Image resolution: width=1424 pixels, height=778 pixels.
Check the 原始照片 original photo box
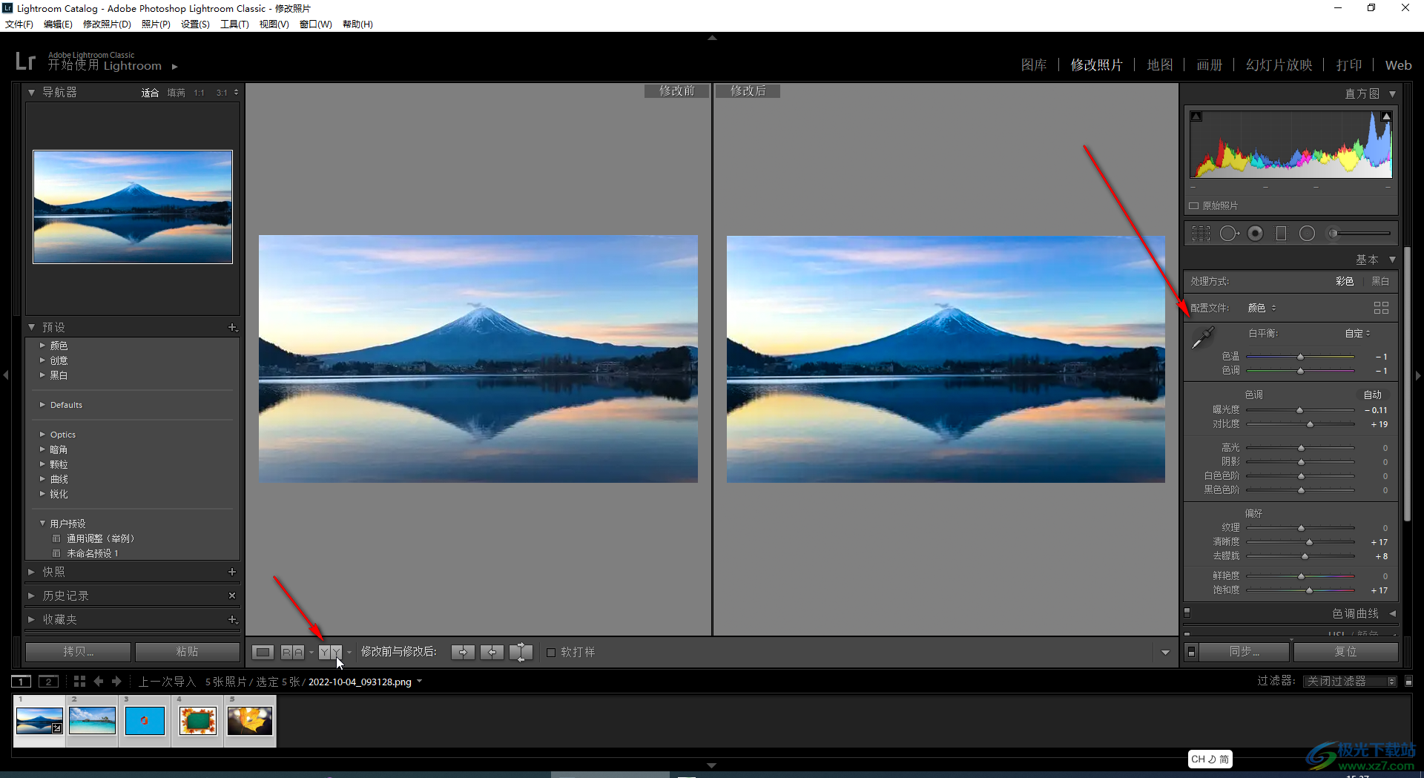(1194, 205)
